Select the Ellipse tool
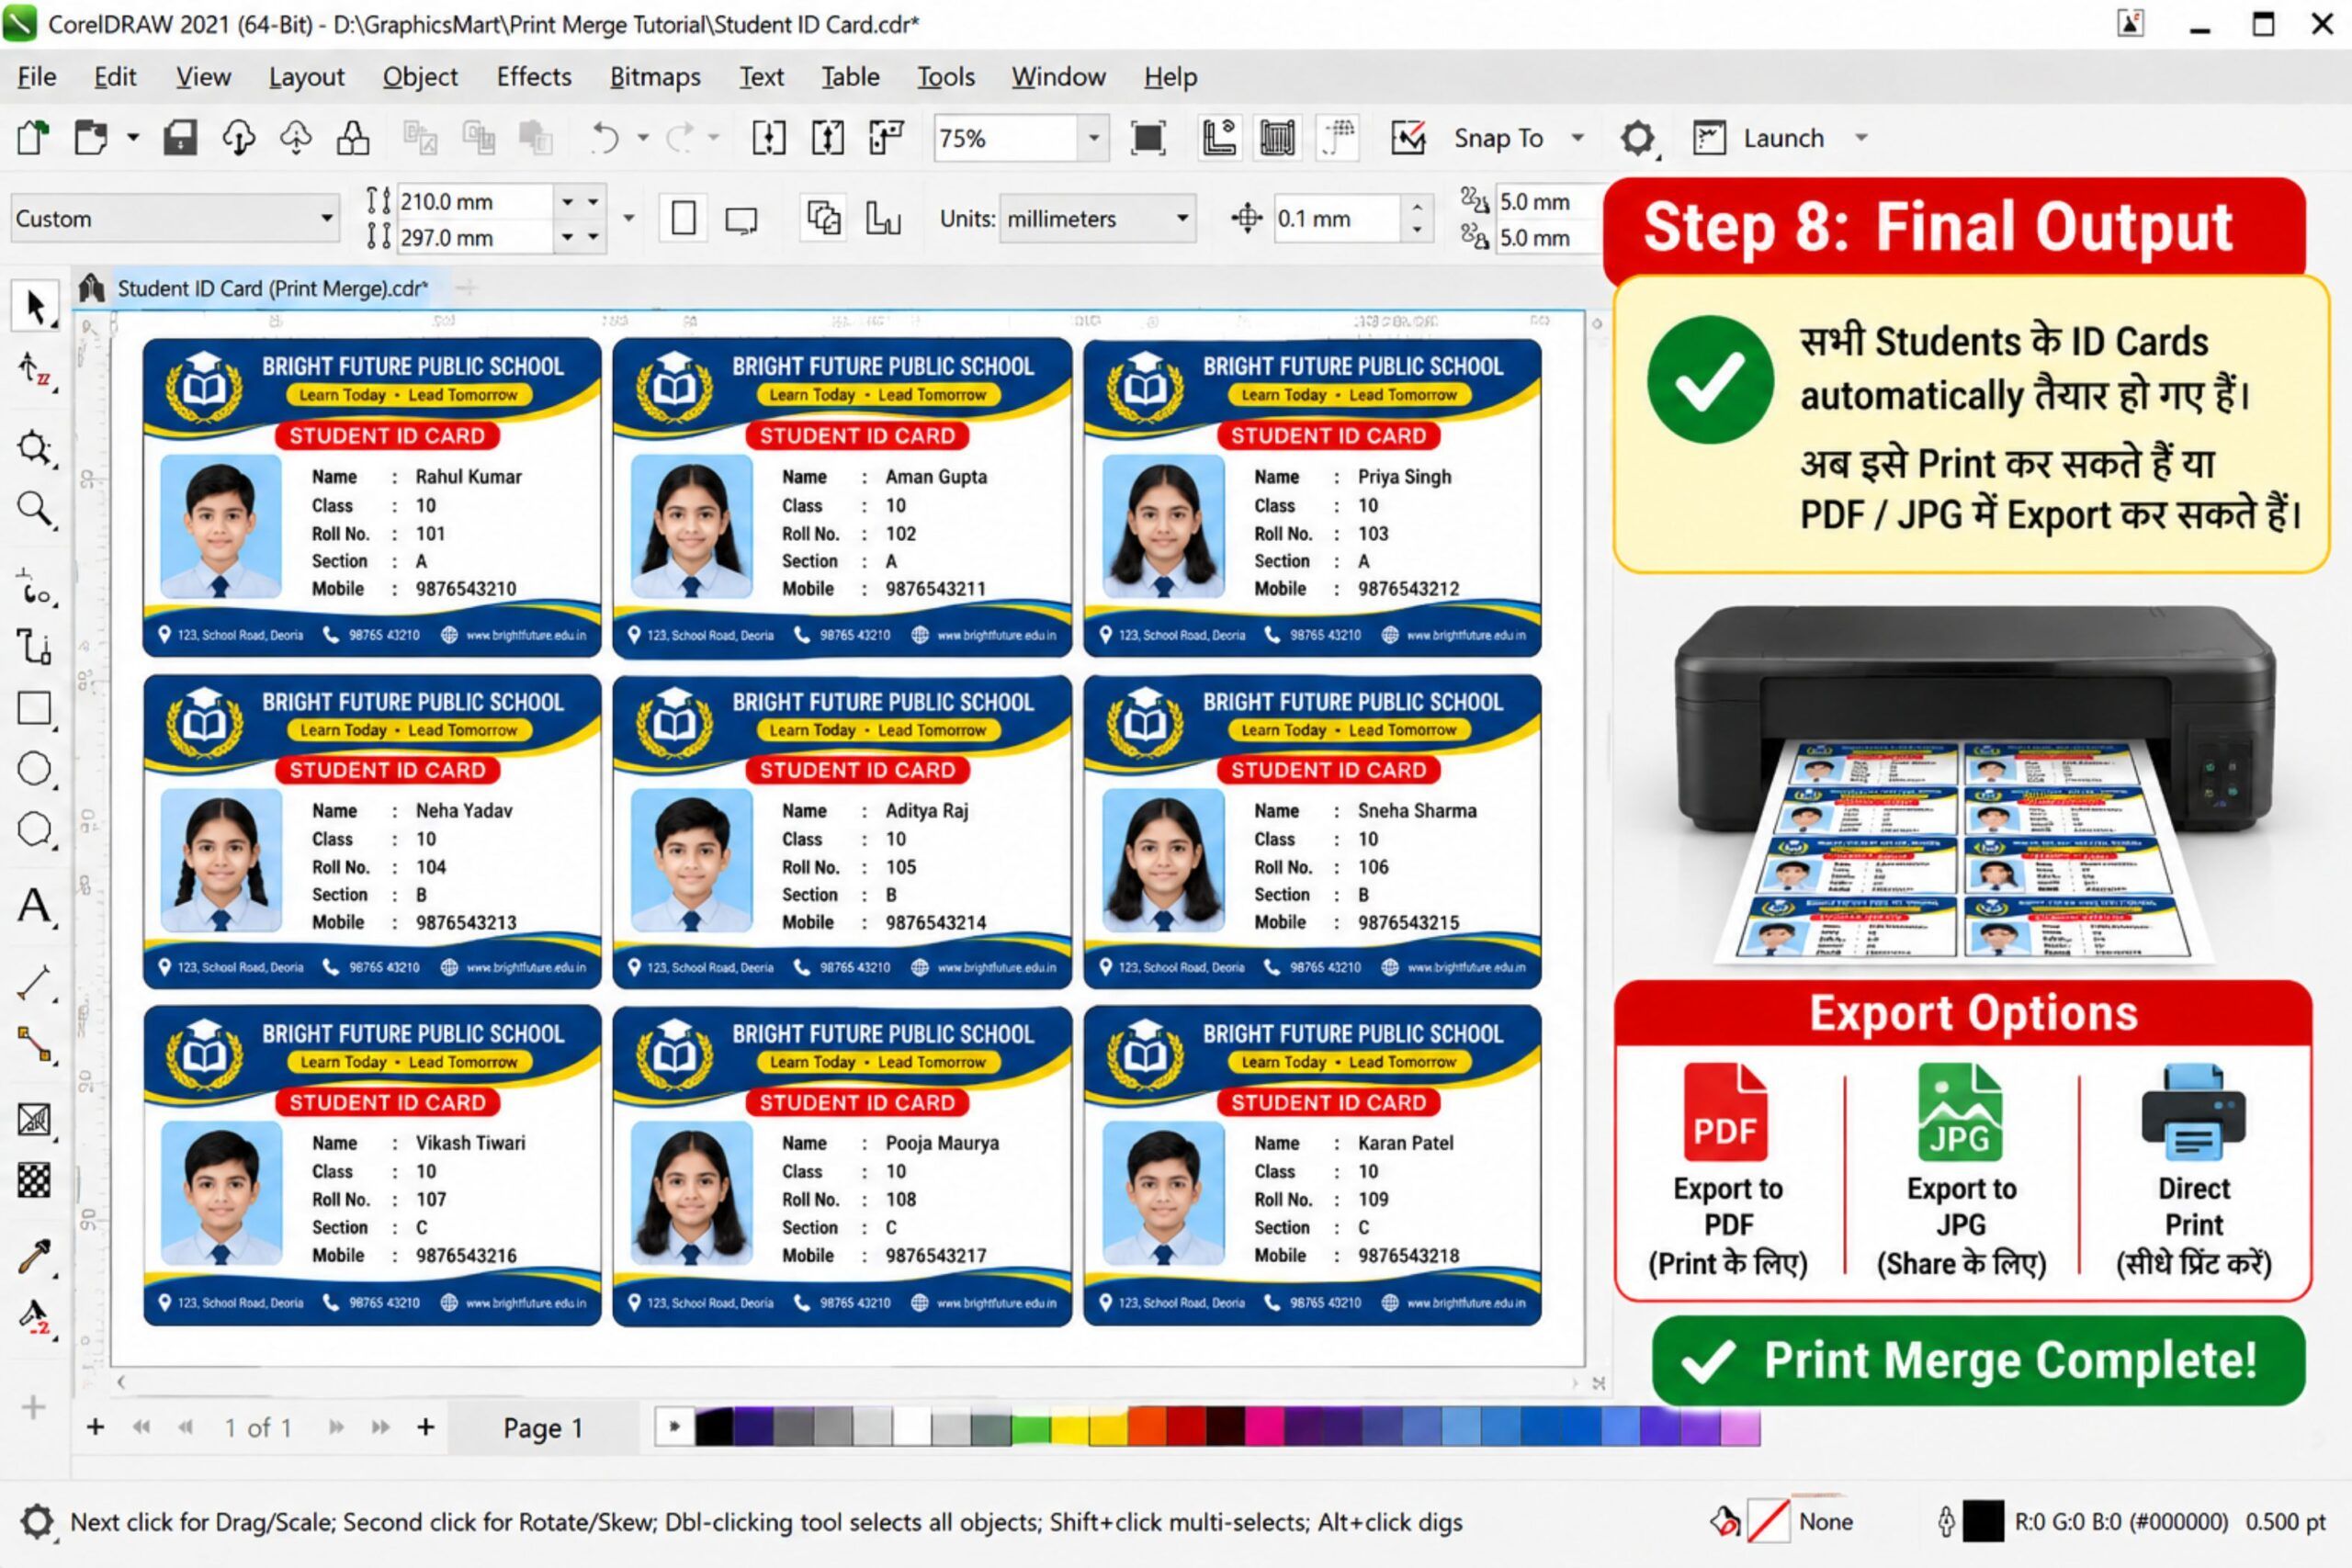 35,769
